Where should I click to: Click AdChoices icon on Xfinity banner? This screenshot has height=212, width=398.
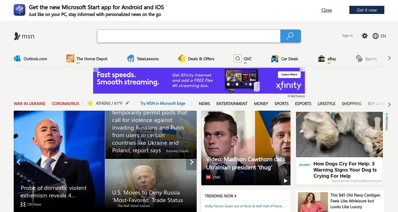click(x=302, y=70)
